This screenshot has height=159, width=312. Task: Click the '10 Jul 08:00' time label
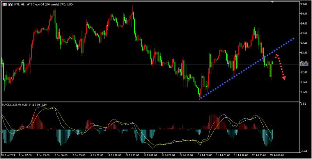tap(205, 155)
